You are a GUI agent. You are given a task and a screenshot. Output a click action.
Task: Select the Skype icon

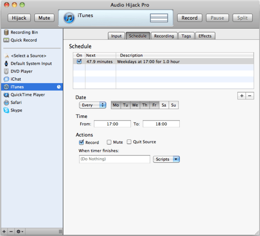pos(6,110)
